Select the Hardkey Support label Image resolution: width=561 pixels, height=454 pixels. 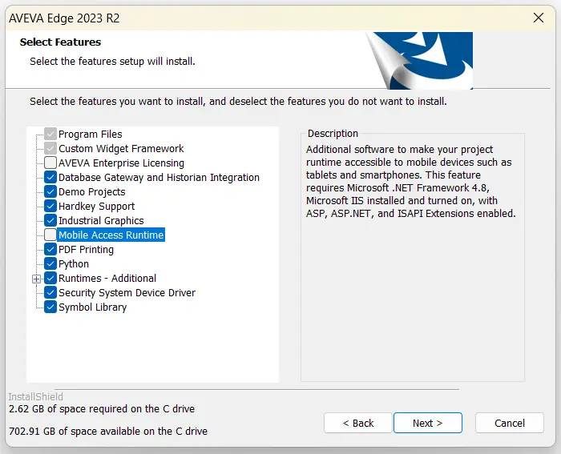coord(97,207)
